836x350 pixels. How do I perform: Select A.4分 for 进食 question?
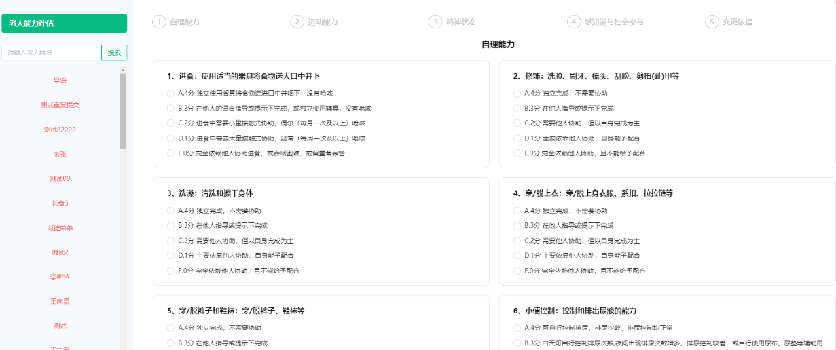(x=170, y=93)
